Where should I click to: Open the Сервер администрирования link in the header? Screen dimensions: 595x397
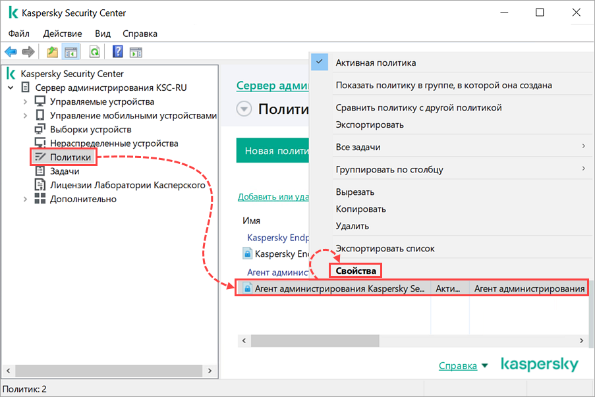click(x=272, y=86)
